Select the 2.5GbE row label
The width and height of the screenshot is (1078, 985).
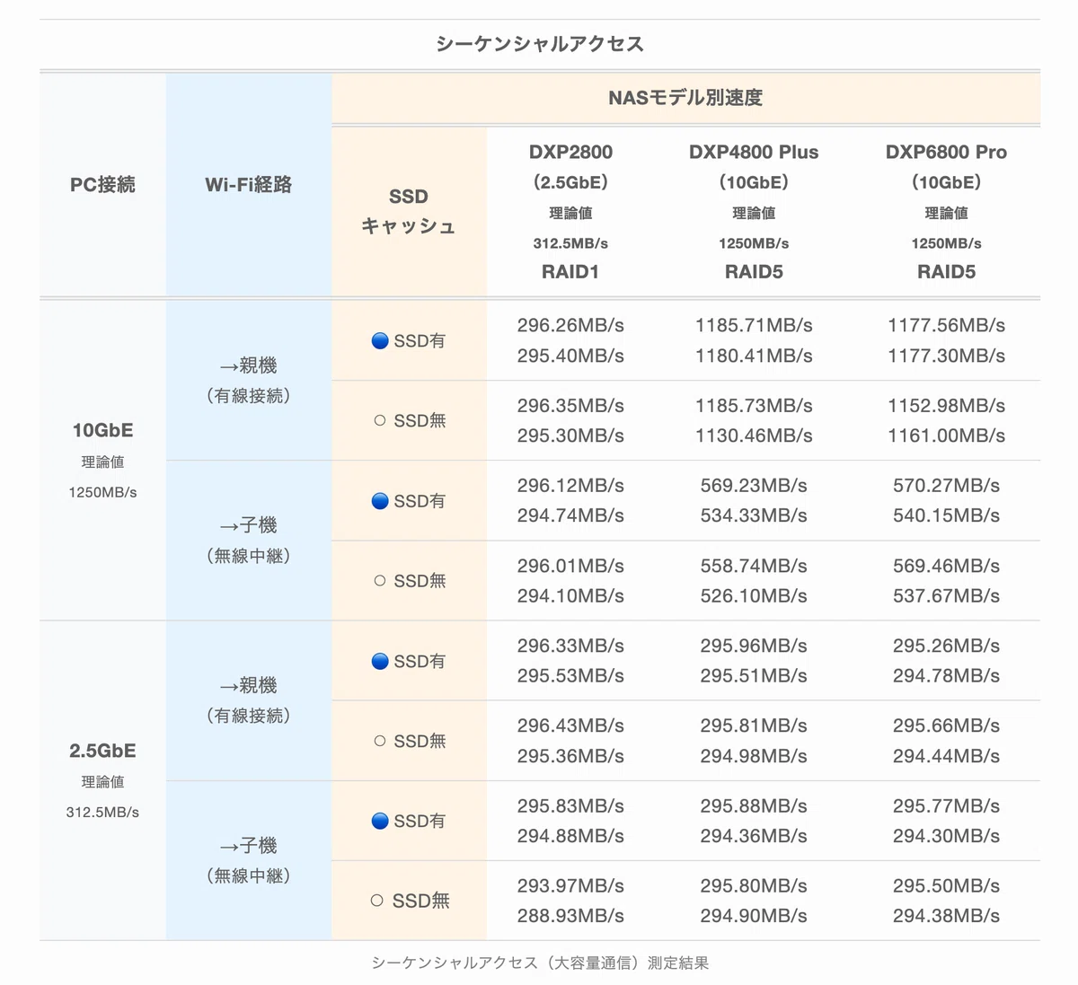[x=102, y=751]
